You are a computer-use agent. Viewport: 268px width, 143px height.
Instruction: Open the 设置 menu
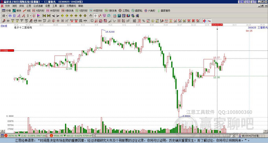(48, 6)
